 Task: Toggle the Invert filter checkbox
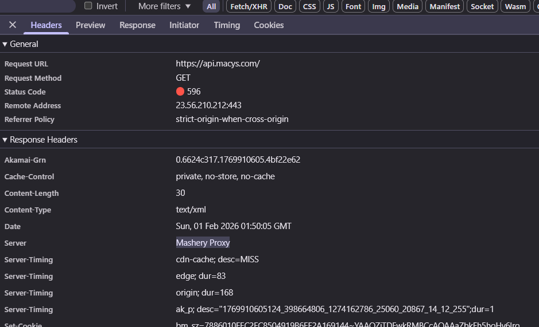coord(88,6)
